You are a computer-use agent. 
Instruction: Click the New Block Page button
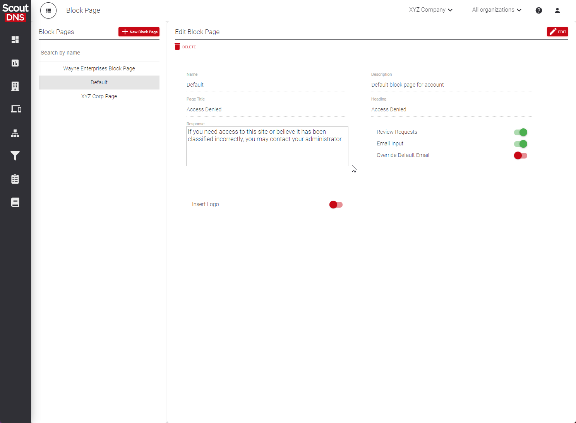tap(139, 32)
